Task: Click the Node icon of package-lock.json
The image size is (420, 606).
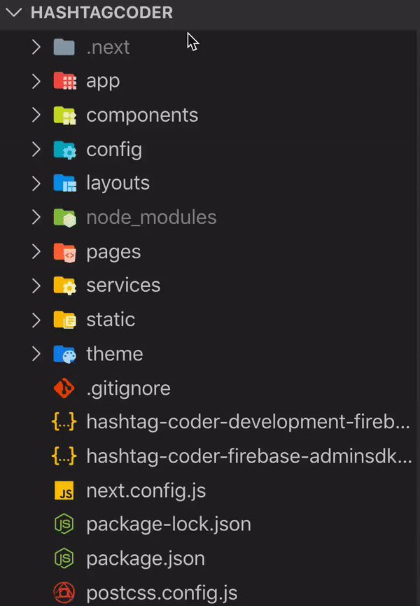Action: [x=64, y=524]
